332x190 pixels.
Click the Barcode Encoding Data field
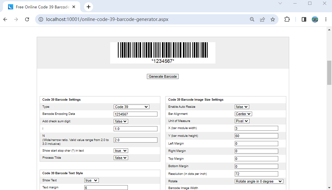coord(135,114)
